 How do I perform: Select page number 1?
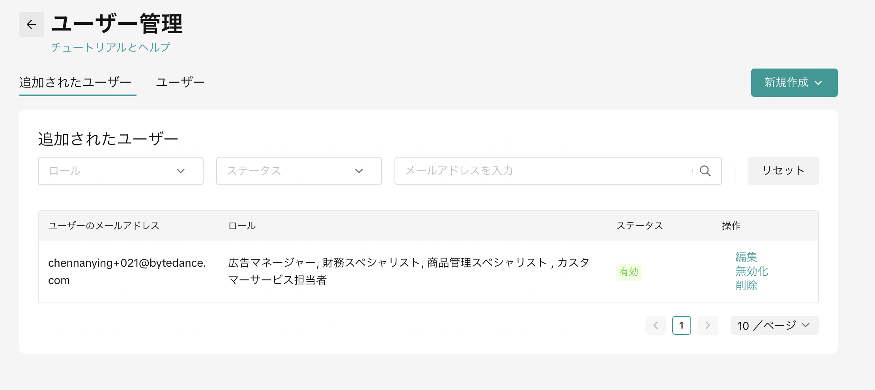(x=681, y=325)
